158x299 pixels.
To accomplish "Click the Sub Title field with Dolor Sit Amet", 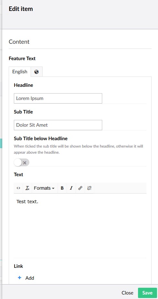I will pyautogui.click(x=58, y=125).
